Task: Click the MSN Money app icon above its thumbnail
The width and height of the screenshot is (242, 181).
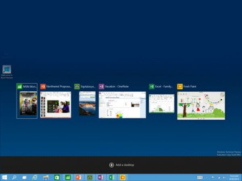Action: (20, 86)
